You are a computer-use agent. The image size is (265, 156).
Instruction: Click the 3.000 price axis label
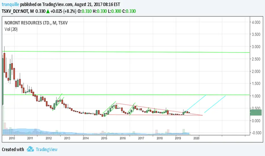256,47
